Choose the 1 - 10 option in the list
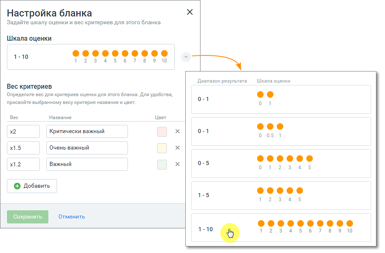The width and height of the screenshot is (385, 253). tap(281, 228)
